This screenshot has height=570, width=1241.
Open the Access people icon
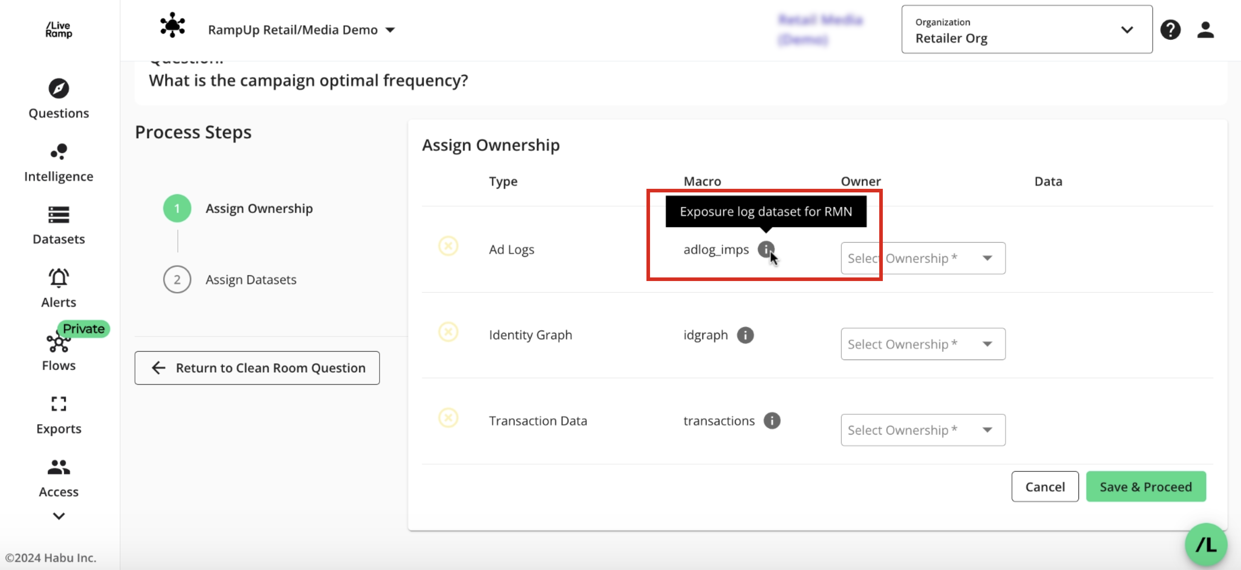click(58, 467)
